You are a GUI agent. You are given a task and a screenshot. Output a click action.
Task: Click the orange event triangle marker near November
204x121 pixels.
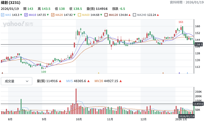(x=99, y=73)
